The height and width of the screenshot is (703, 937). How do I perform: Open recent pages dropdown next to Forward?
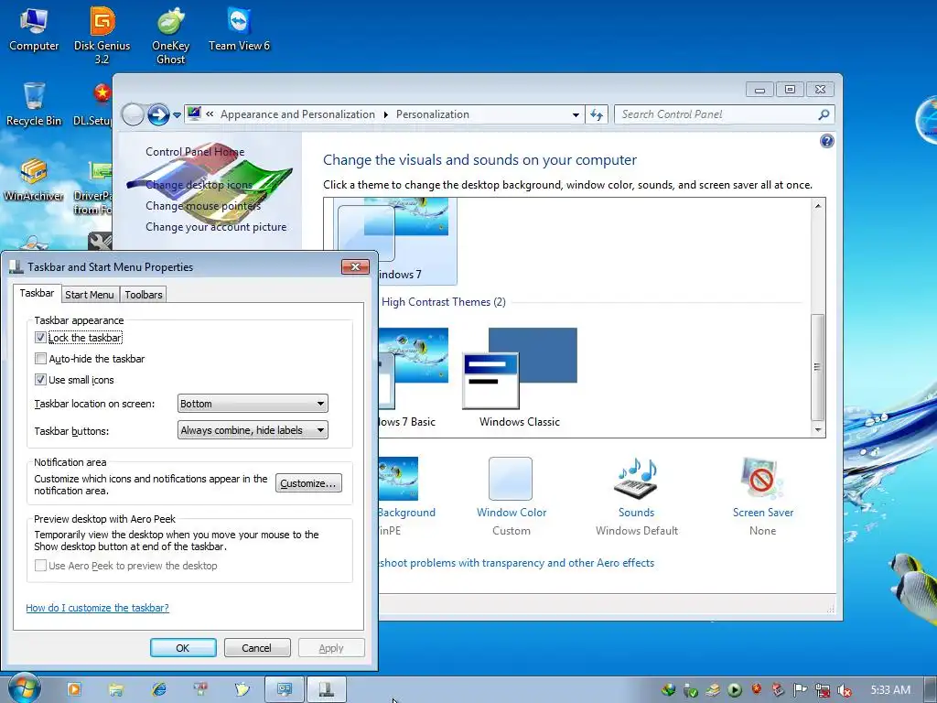[177, 114]
